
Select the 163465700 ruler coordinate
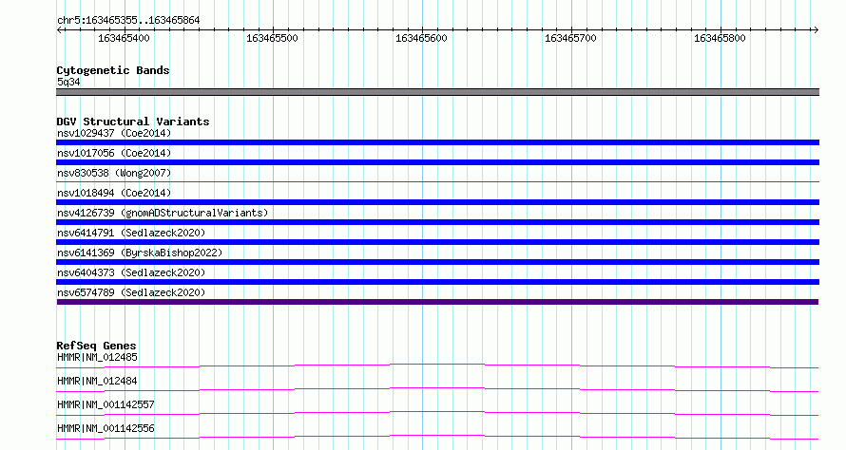coord(570,38)
